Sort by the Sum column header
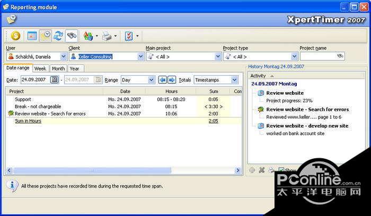 pos(213,91)
